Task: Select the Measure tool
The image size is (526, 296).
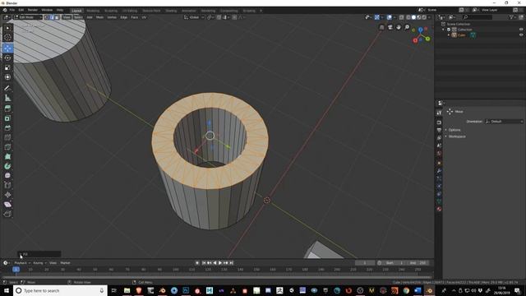Action: (7, 98)
